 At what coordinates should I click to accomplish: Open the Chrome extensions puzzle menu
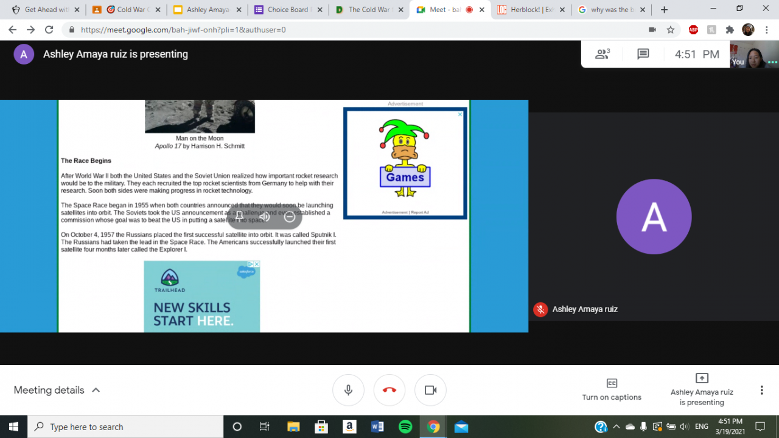pyautogui.click(x=730, y=30)
